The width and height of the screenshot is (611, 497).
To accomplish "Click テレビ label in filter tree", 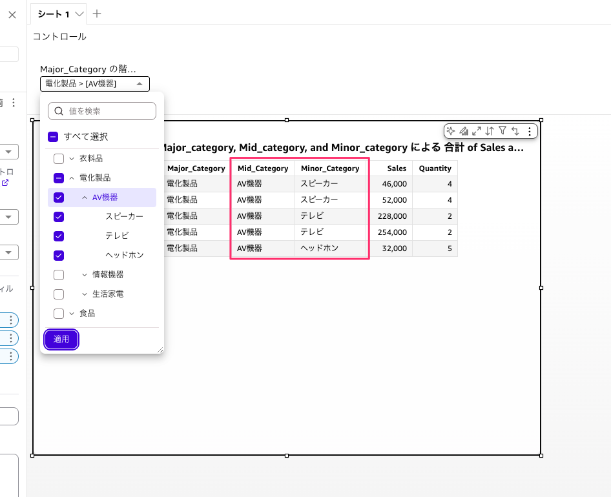I will [x=117, y=236].
